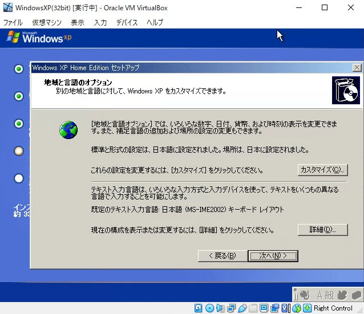Click the audio speaker icon in status bar
364x314 pixels.
coord(220,308)
